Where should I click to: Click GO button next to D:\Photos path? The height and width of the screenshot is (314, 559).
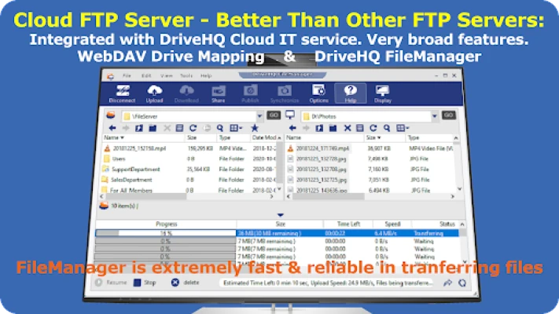(449, 115)
